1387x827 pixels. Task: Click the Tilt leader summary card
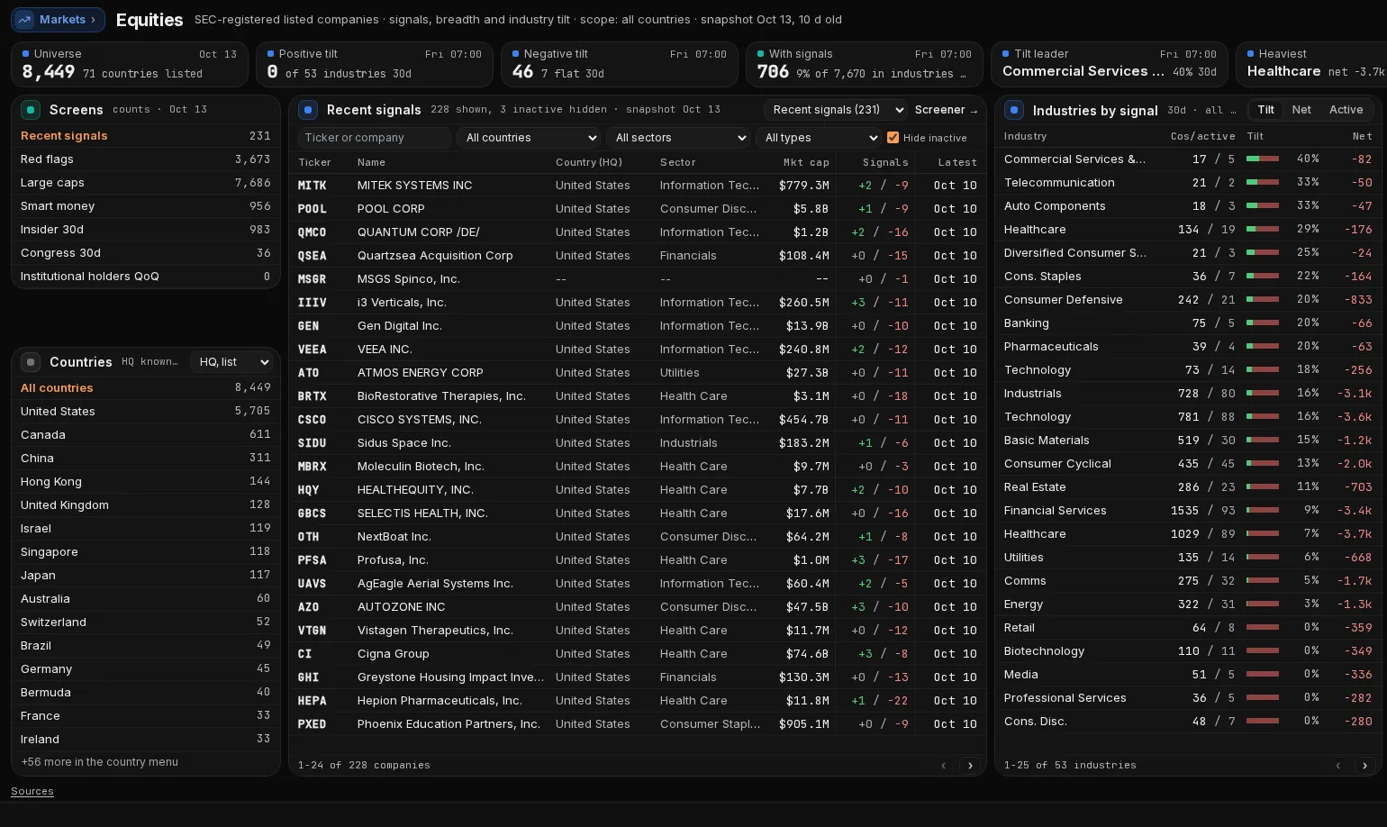[x=1110, y=64]
